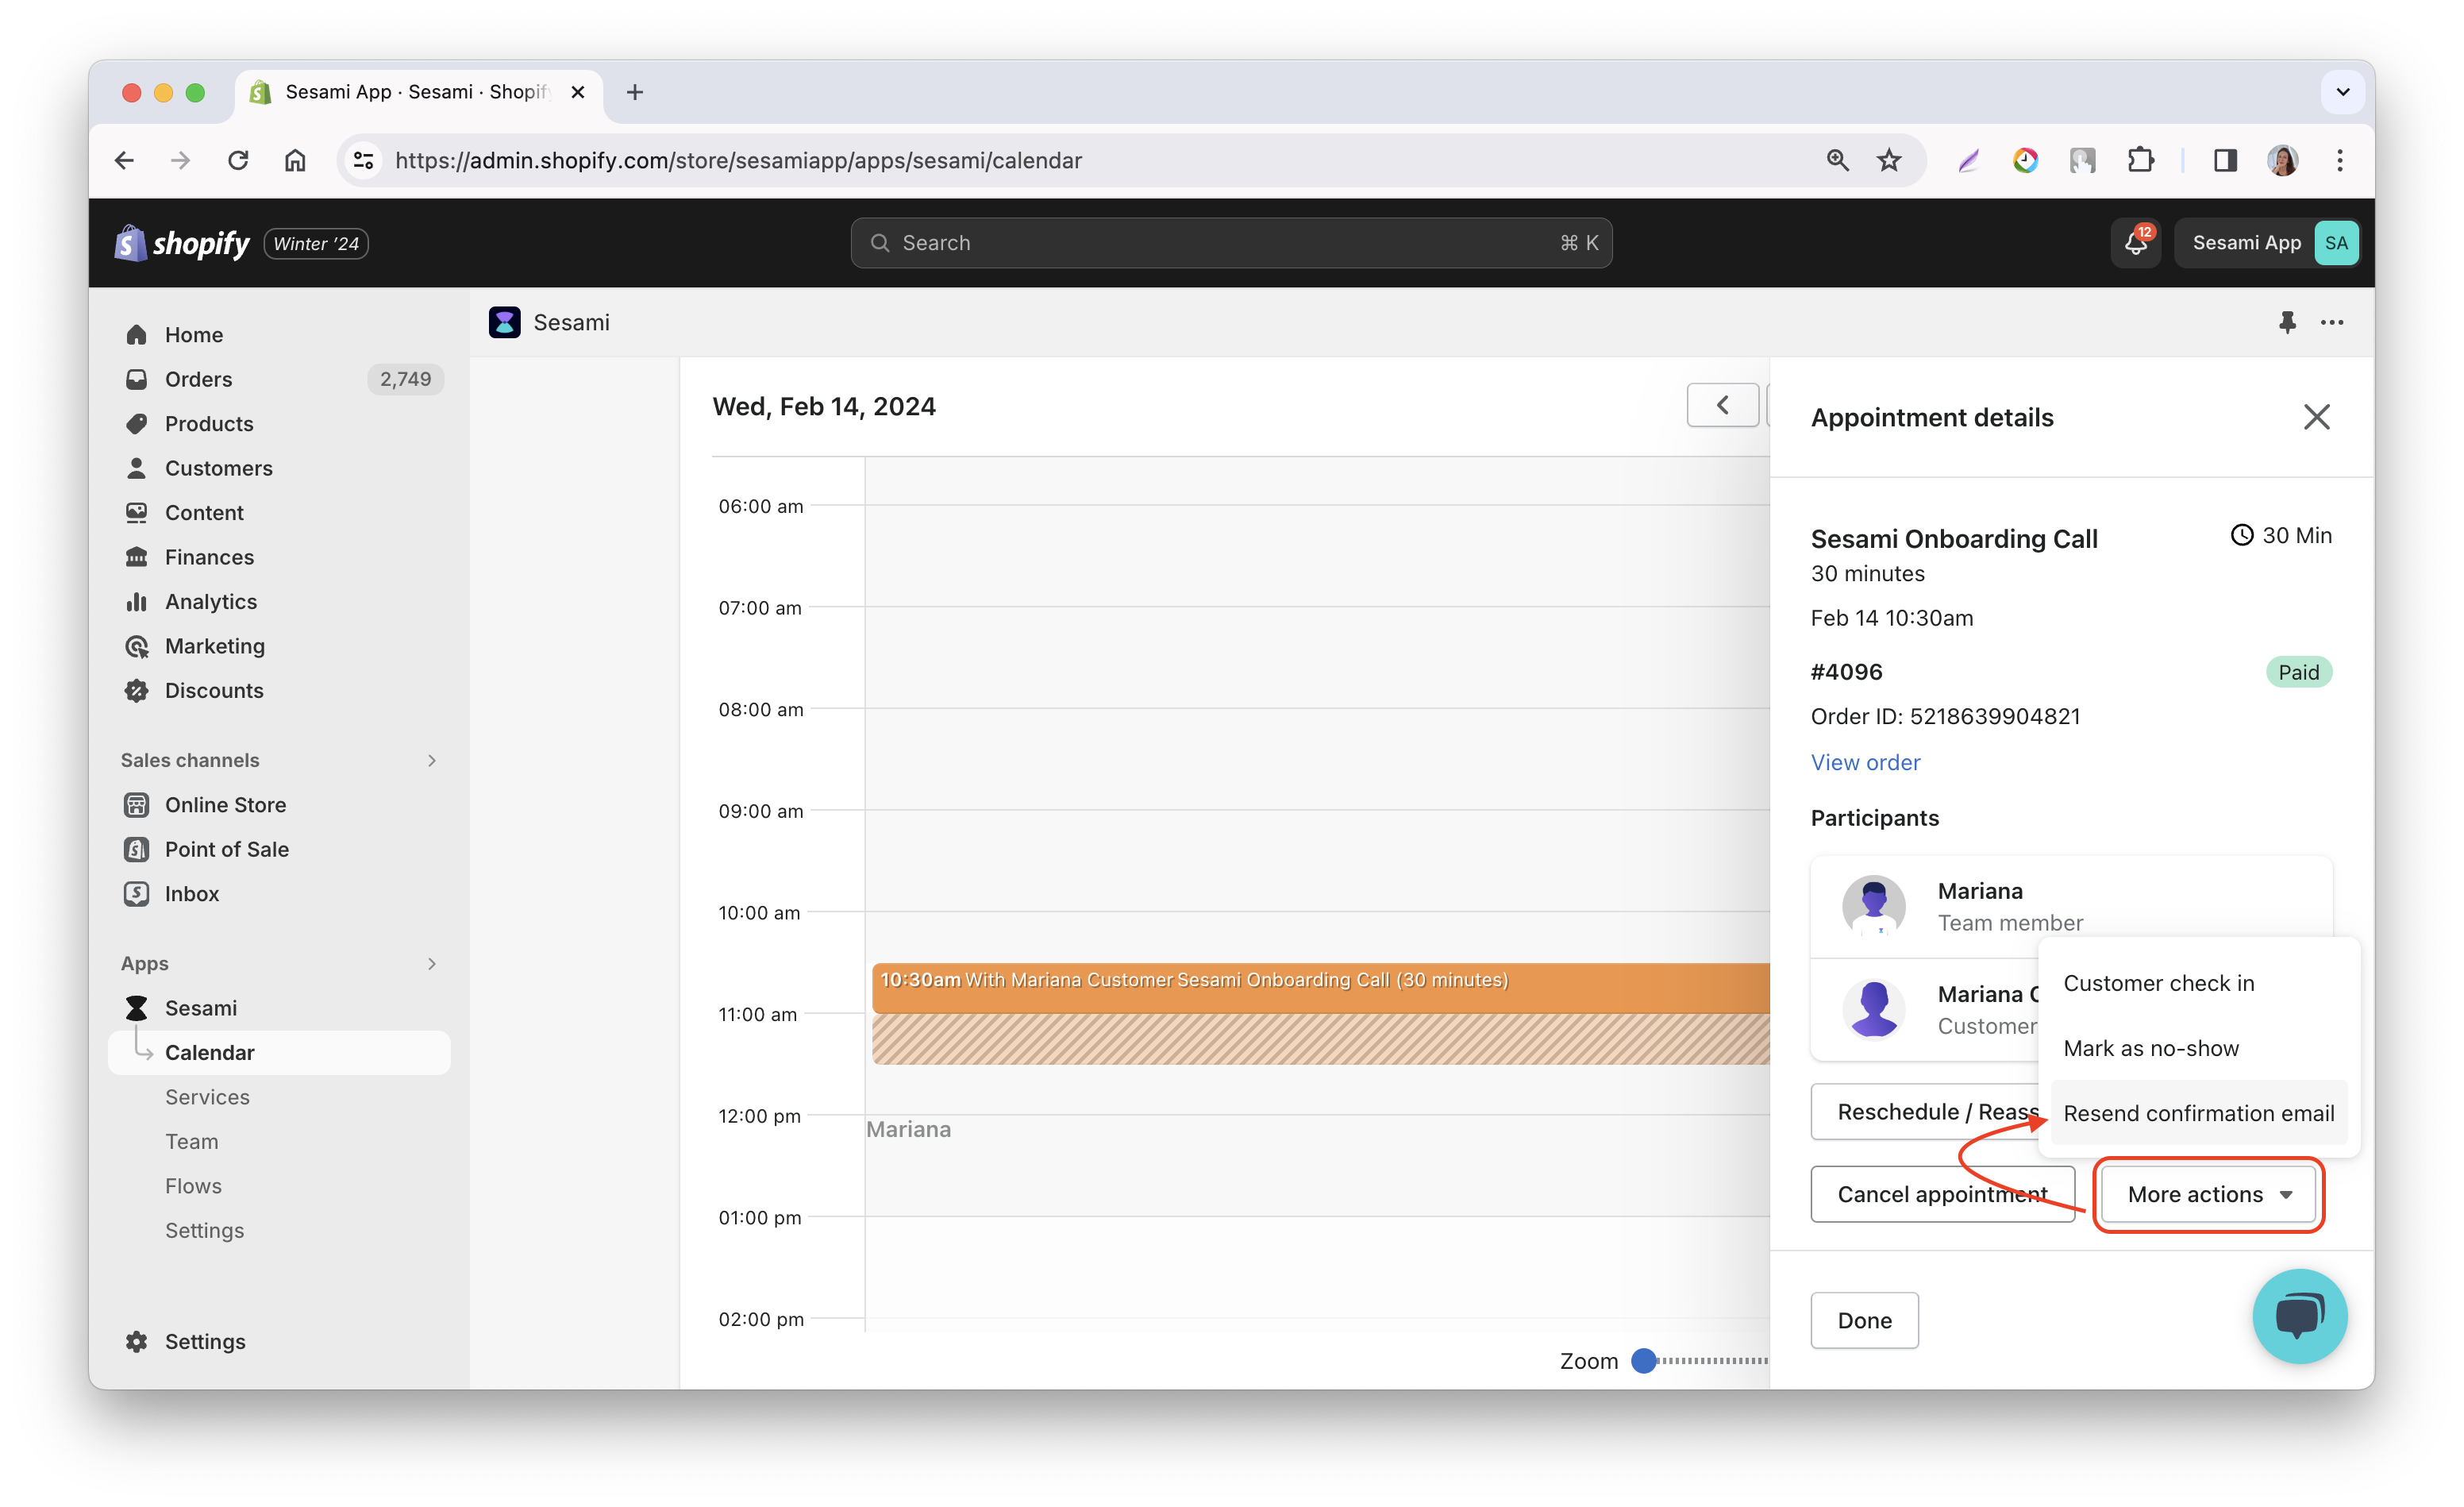Click the Sesami hourglass icon in sidebar
This screenshot has width=2464, height=1507.
coord(136,1008)
